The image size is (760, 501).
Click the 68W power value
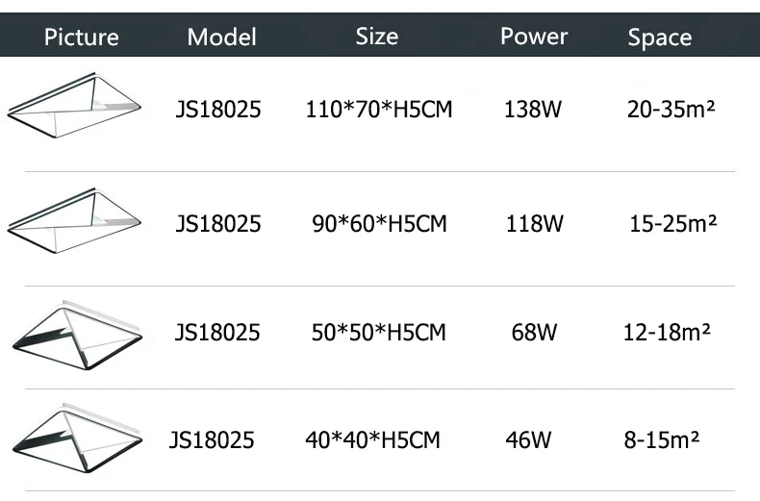click(534, 333)
